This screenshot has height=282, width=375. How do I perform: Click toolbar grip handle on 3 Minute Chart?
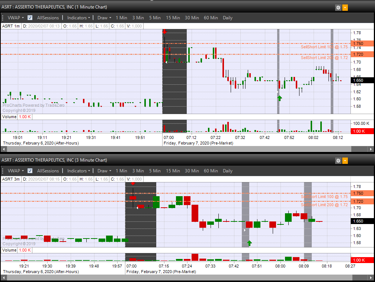point(3,171)
